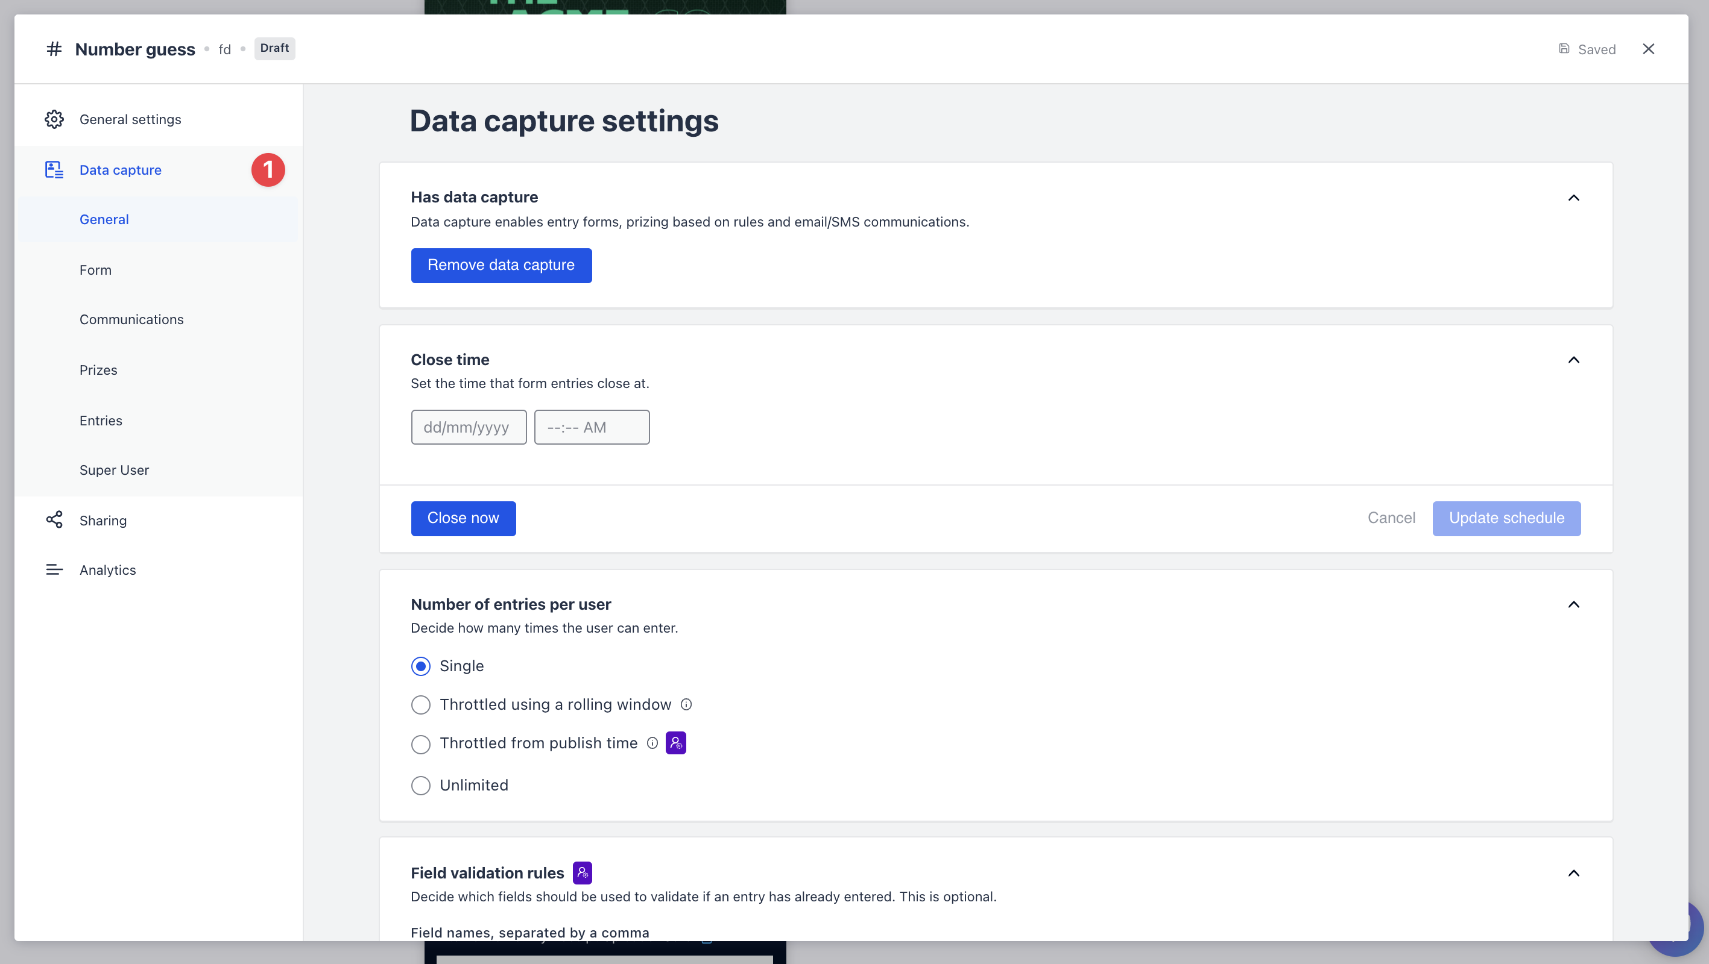The width and height of the screenshot is (1709, 964).
Task: Click the Close now button
Action: tap(463, 518)
